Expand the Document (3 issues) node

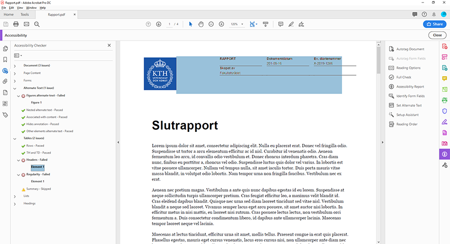point(15,66)
